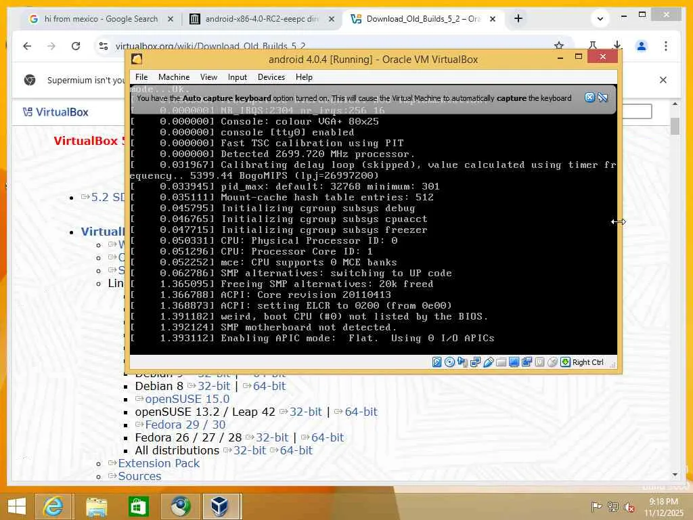Bookmark this page with the star icon
The width and height of the screenshot is (693, 520).
(x=558, y=45)
